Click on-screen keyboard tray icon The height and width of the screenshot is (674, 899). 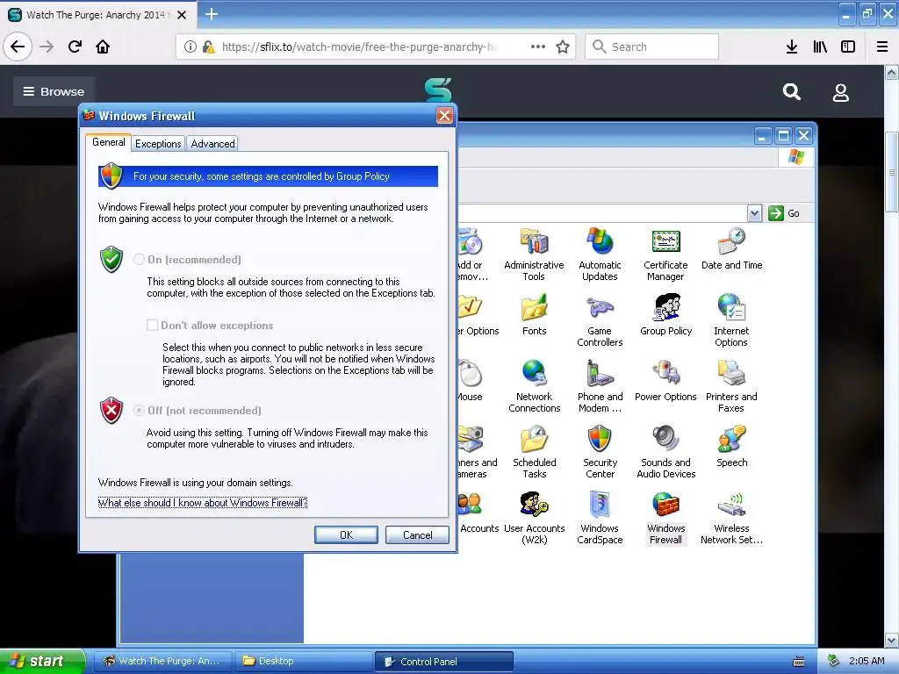tap(799, 662)
